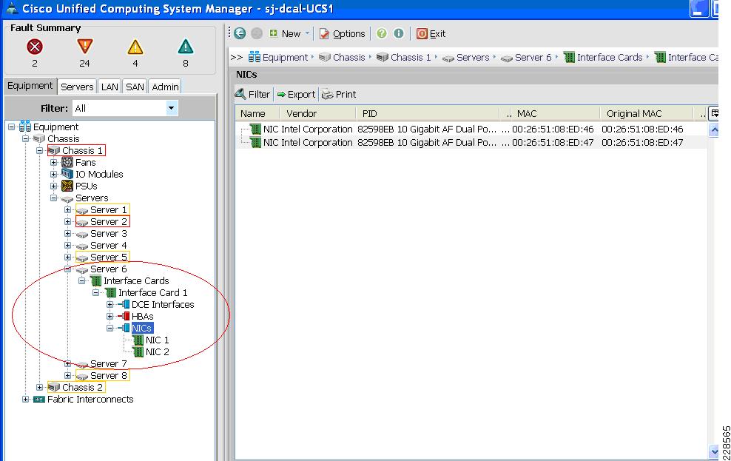Open the green help question mark icon
The width and height of the screenshot is (731, 461).
tap(381, 33)
